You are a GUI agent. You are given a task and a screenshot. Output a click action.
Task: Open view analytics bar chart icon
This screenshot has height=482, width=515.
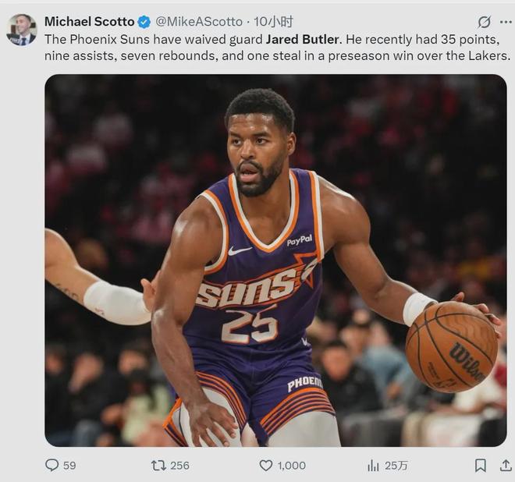373,466
